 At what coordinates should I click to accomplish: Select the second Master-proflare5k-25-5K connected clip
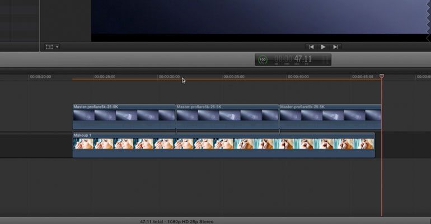[x=227, y=116]
